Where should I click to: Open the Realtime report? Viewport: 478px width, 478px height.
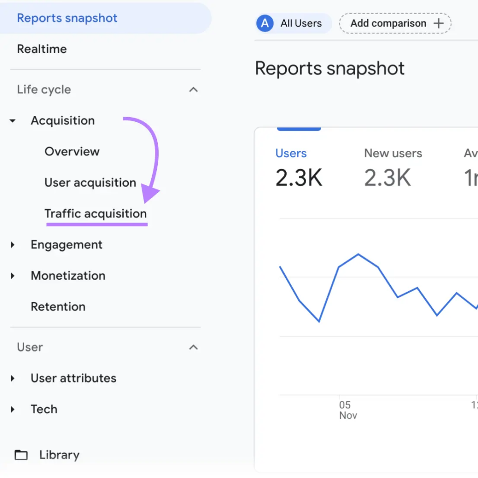[42, 49]
